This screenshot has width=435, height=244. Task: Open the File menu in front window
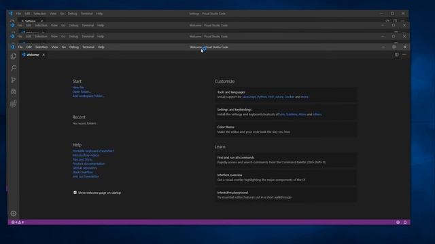20,47
